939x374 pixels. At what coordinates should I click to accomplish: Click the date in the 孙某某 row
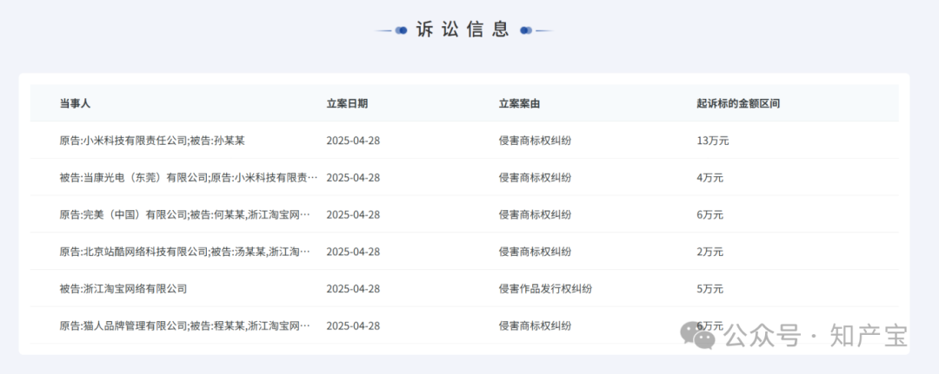coord(353,141)
